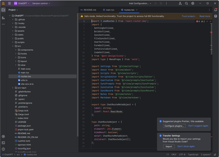Click safe mode warning triangle icon

(x=82, y=16)
